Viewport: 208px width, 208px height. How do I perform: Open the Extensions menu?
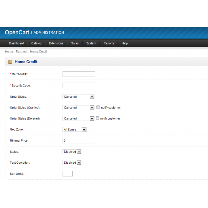(56, 43)
